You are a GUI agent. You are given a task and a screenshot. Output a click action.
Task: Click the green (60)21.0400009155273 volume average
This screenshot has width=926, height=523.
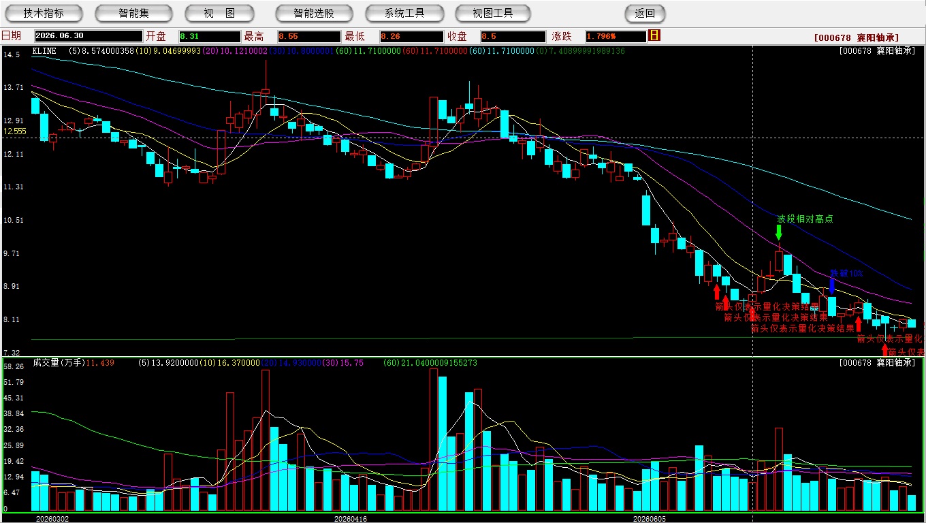(x=430, y=363)
